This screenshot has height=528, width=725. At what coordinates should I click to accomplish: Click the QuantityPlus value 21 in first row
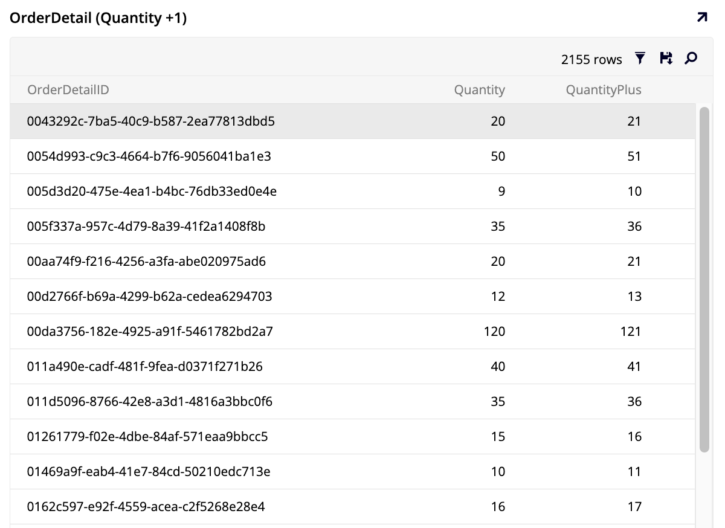click(x=634, y=121)
